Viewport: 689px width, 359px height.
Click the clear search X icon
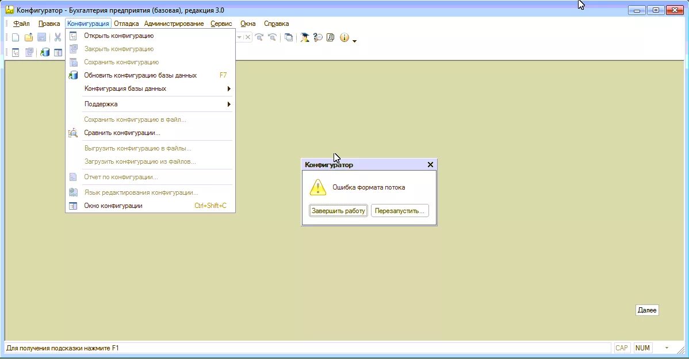[247, 37]
